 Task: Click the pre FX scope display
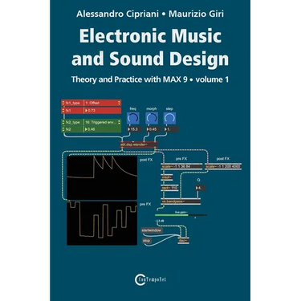(102, 223)
